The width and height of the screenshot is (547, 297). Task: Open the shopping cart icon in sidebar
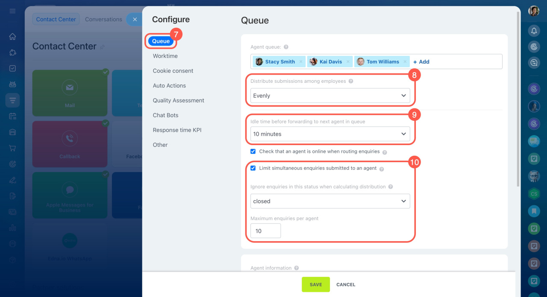pyautogui.click(x=12, y=148)
